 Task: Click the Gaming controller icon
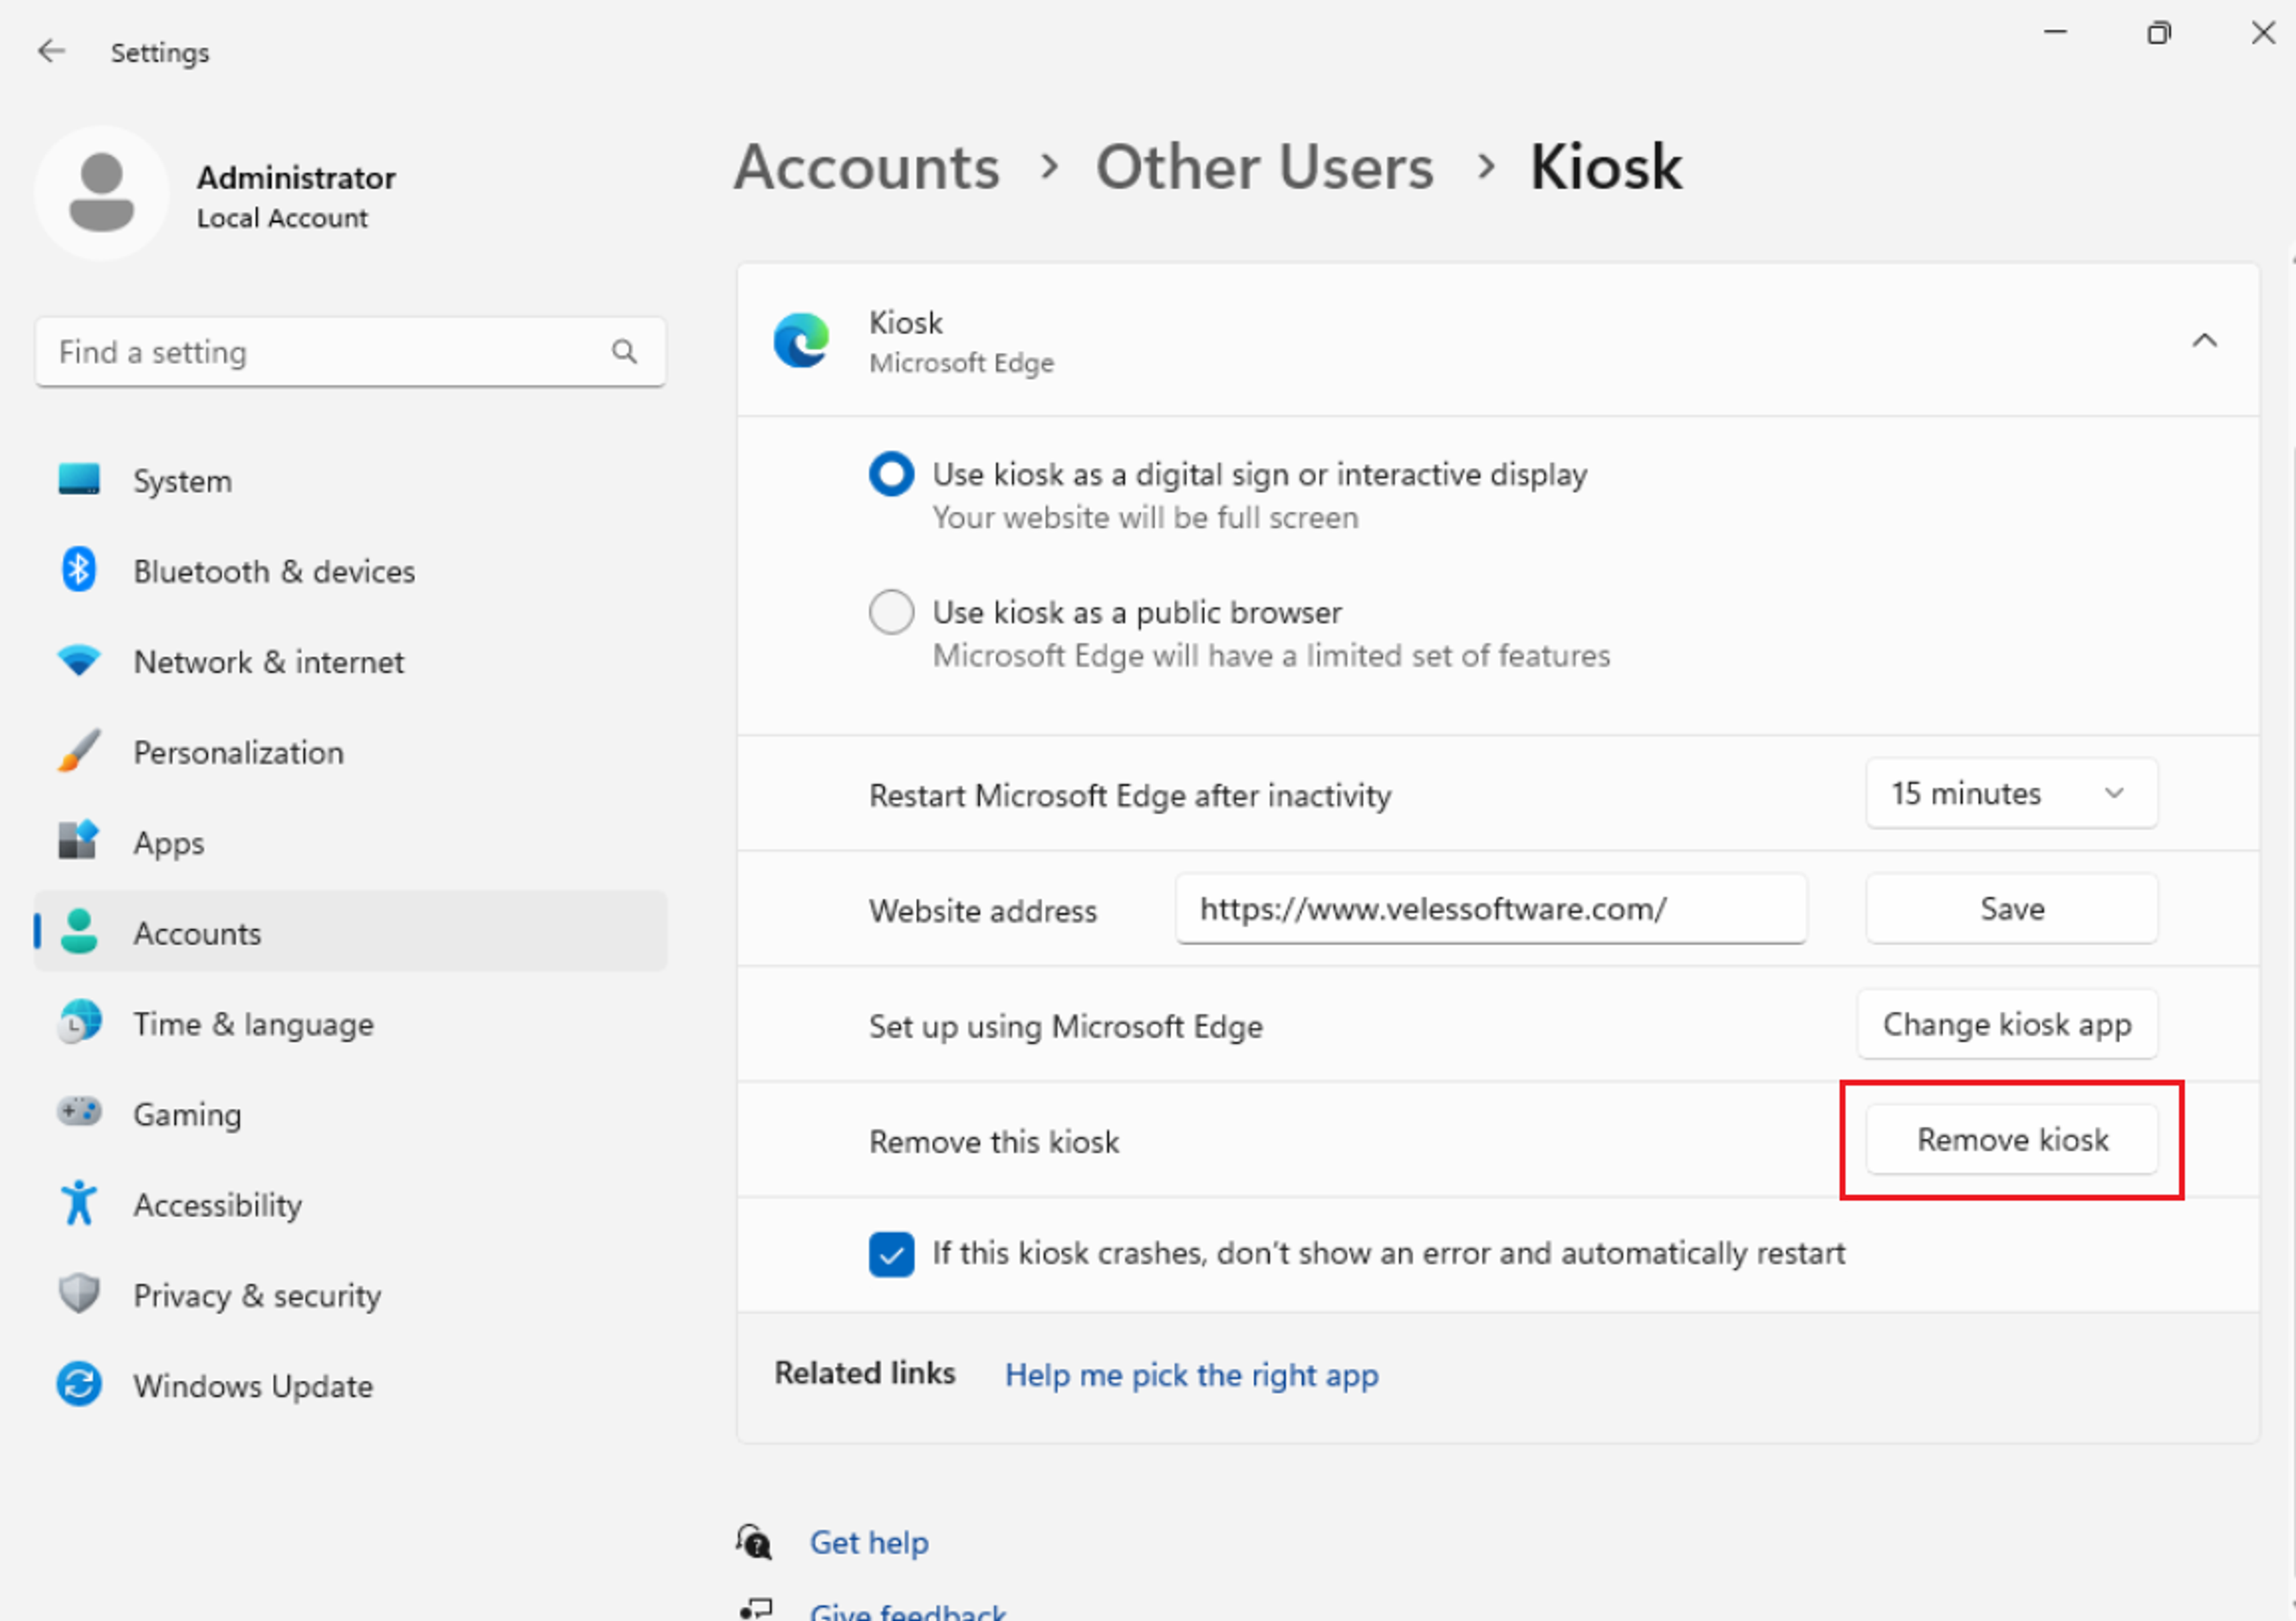(x=79, y=1111)
